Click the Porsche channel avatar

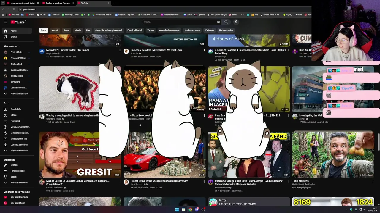pyautogui.click(x=126, y=51)
